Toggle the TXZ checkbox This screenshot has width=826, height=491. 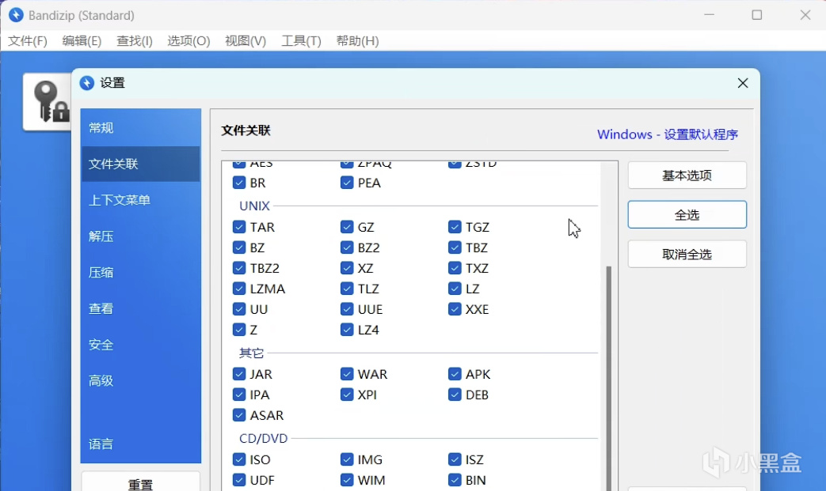pos(455,267)
